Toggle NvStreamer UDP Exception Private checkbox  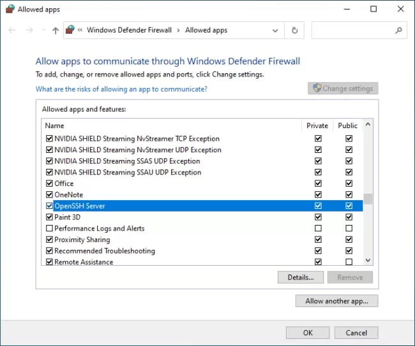[318, 150]
